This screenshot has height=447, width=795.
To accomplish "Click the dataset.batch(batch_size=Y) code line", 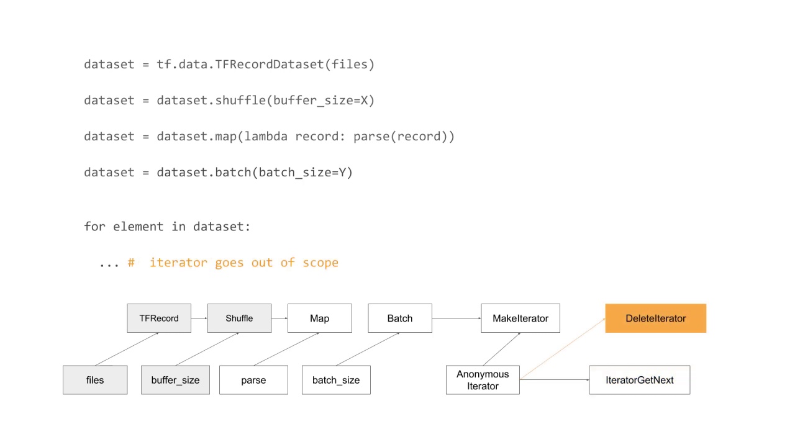I will (219, 173).
